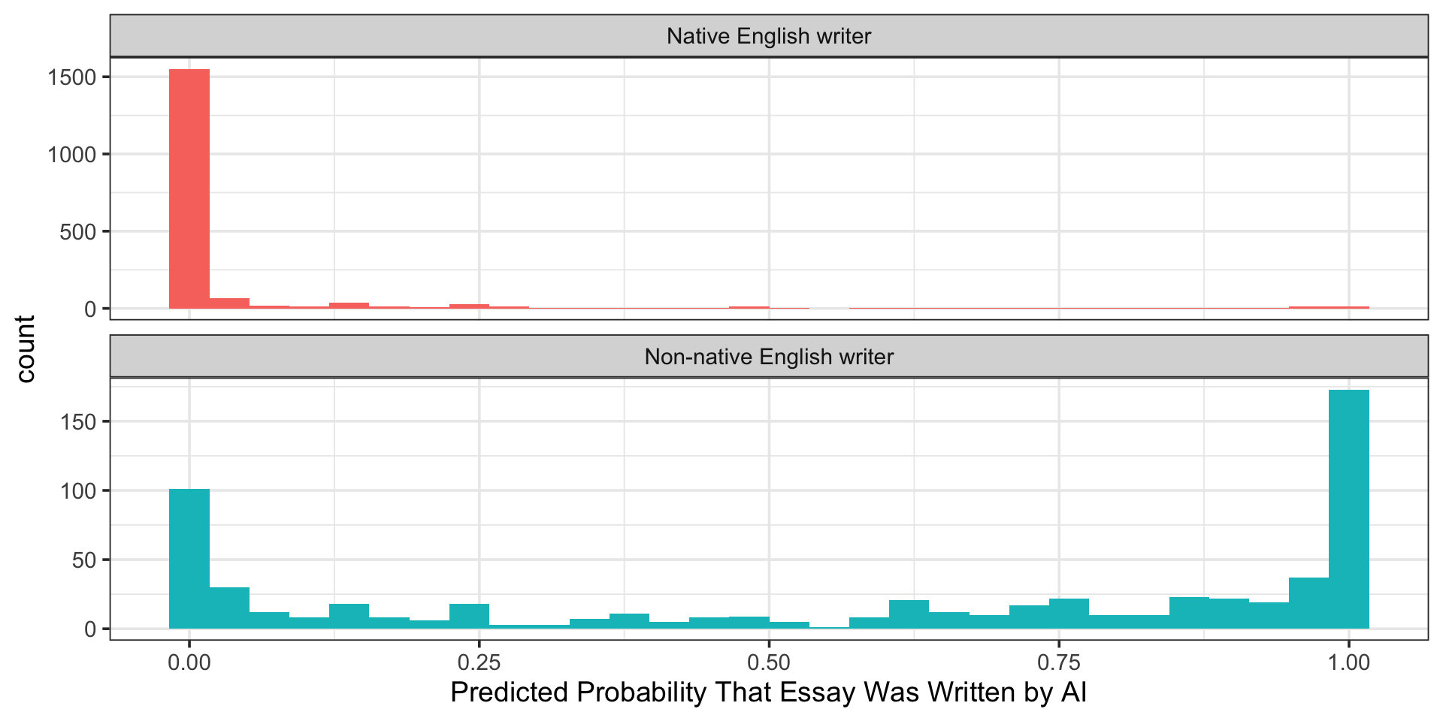Click the x-axis title about predicted probability
This screenshot has height=721, width=1443.
coord(769,692)
